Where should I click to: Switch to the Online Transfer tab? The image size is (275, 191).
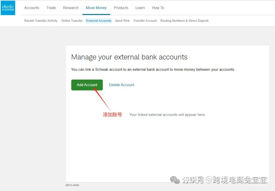click(72, 21)
